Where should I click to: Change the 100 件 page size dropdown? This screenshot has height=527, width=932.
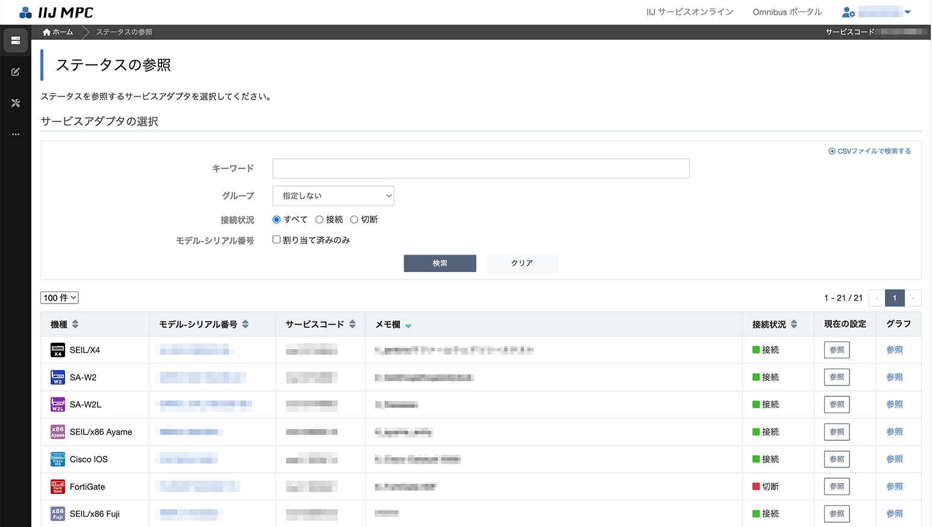(x=60, y=298)
